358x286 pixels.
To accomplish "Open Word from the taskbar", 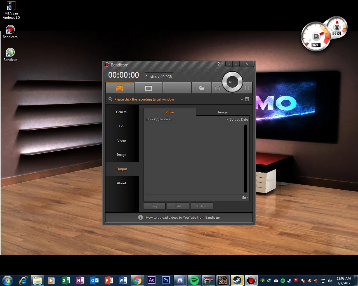I will 123,280.
